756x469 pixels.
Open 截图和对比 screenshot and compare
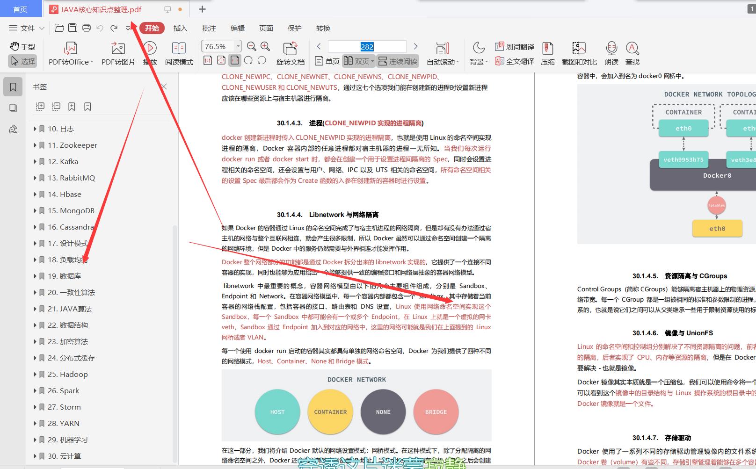tap(579, 52)
